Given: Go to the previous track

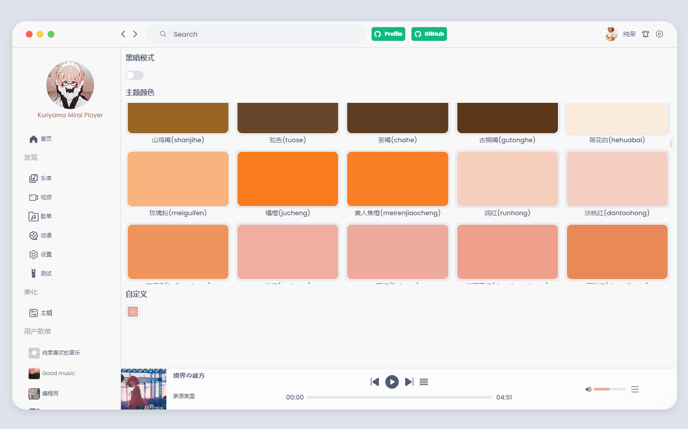Looking at the screenshot, I should click(375, 382).
